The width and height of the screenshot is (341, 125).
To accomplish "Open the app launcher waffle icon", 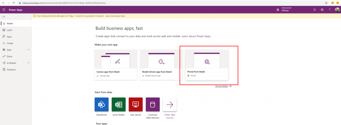I will point(4,10).
